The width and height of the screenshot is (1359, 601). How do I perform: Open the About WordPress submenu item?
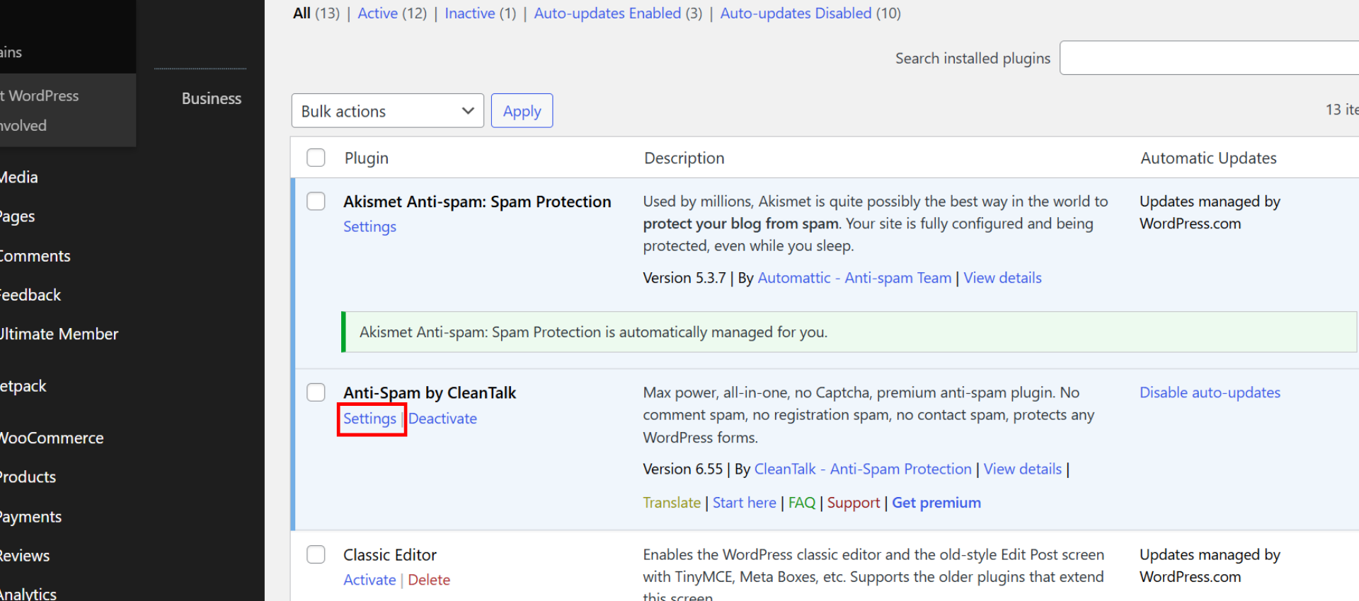40,95
